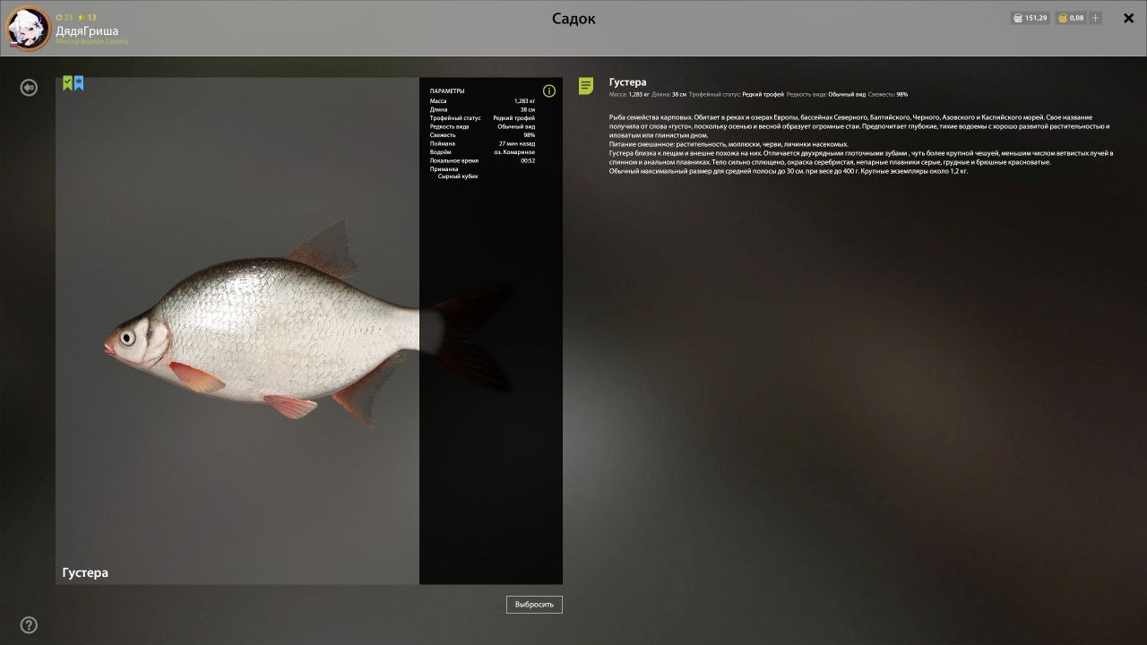Image resolution: width=1147 pixels, height=645 pixels.
Task: Click the Водоём value оз. Комариное
Action: point(514,152)
